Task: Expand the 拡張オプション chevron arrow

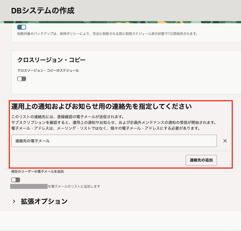Action: click(14, 201)
